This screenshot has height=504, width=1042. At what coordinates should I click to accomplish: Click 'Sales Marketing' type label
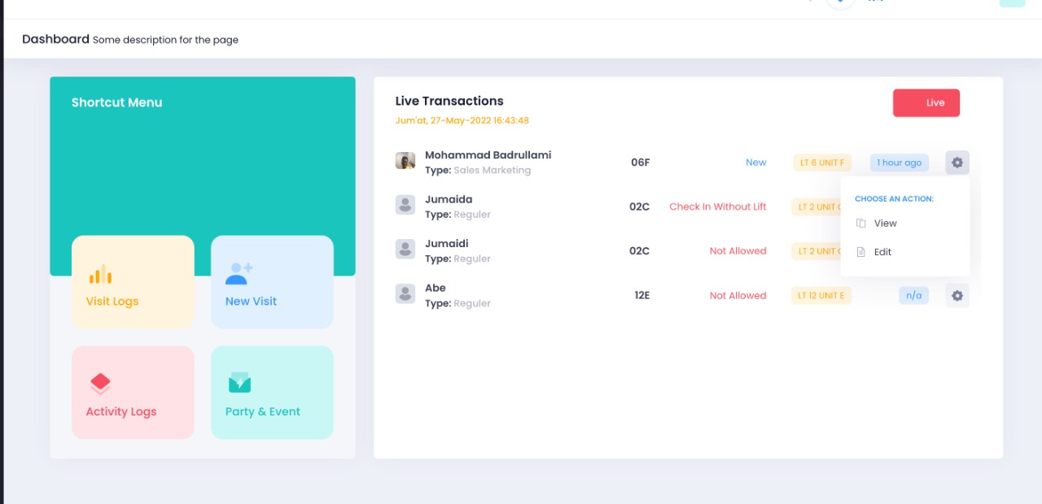tap(492, 170)
